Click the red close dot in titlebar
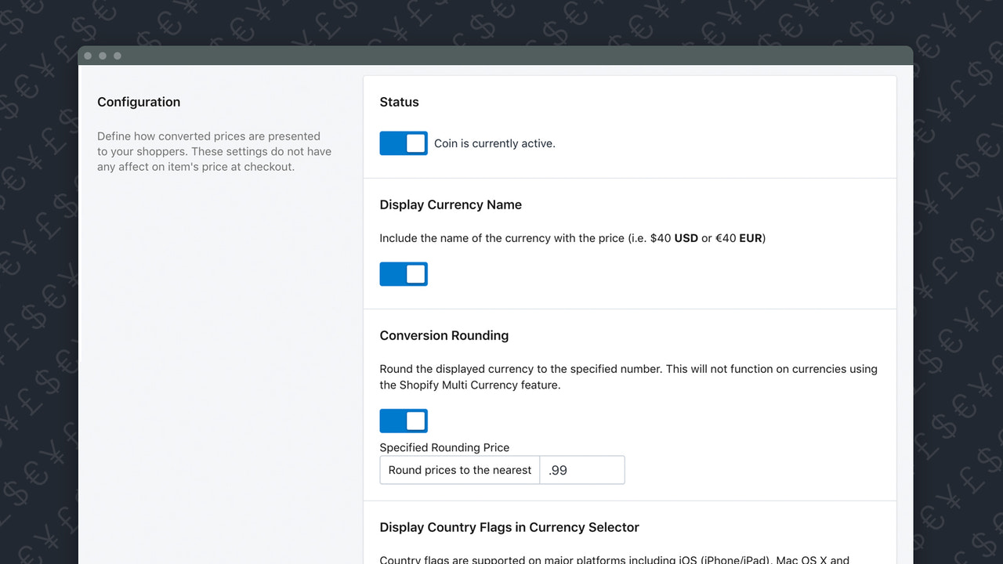The height and width of the screenshot is (564, 1003). pos(88,56)
